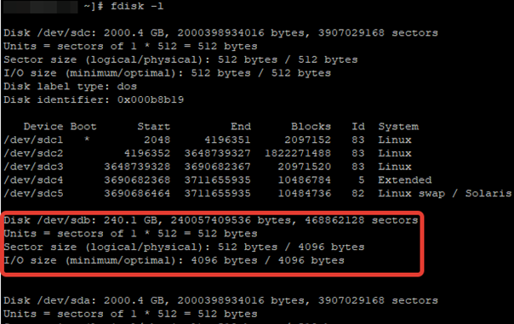The image size is (514, 324).
Task: Click 'Linux swap / Solaris' system type
Action: (x=445, y=194)
